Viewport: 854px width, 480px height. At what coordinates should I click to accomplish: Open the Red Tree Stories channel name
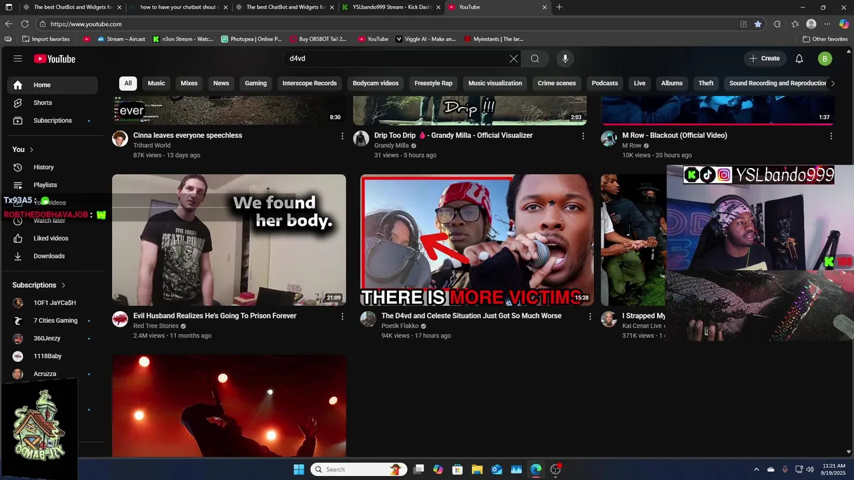[x=155, y=326]
